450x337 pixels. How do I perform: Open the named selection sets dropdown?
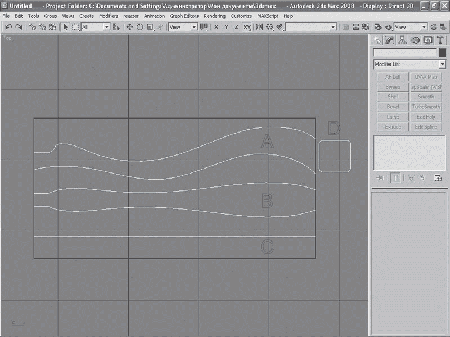point(333,27)
